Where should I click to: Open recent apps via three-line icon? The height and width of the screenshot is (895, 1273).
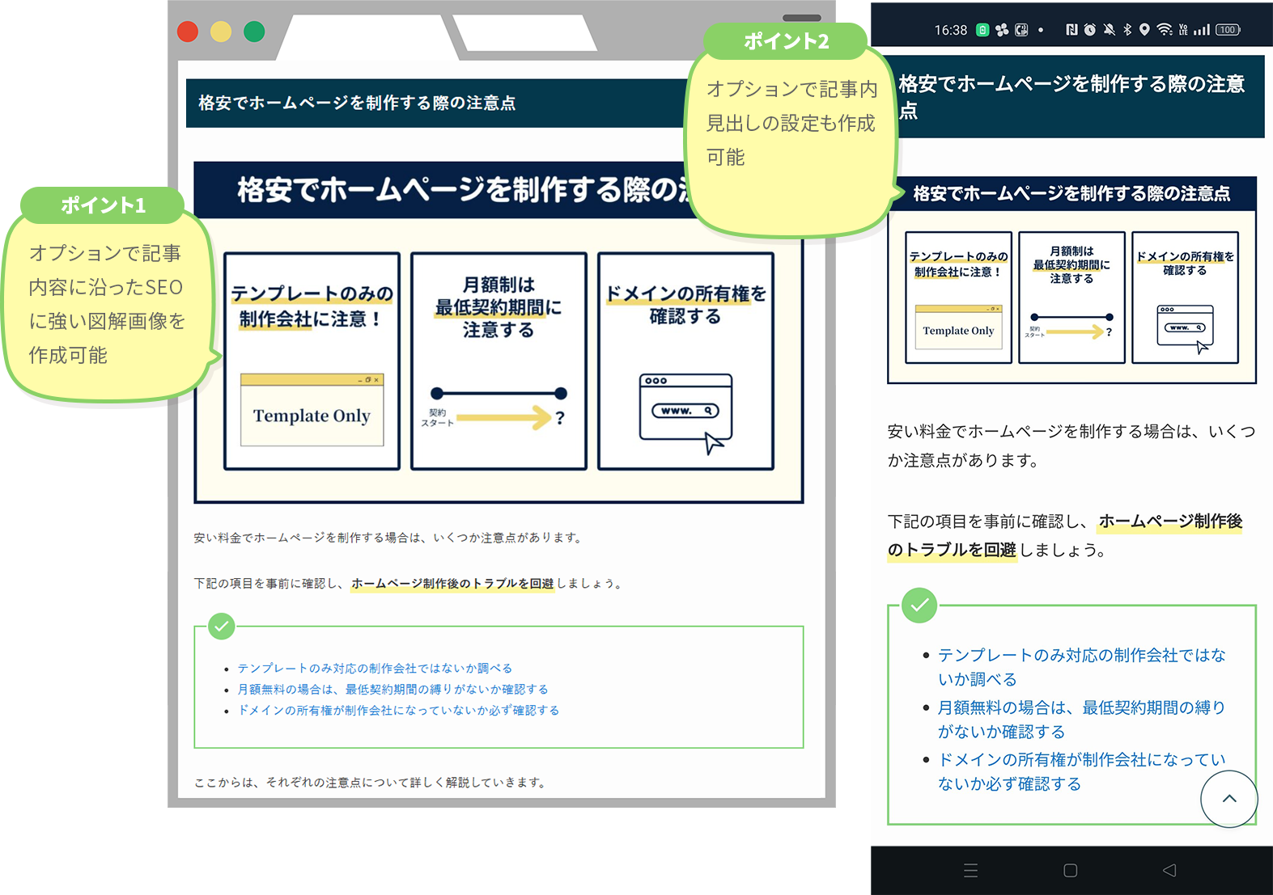[971, 871]
